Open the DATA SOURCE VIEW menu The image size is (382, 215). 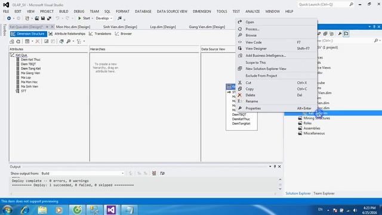(x=172, y=11)
